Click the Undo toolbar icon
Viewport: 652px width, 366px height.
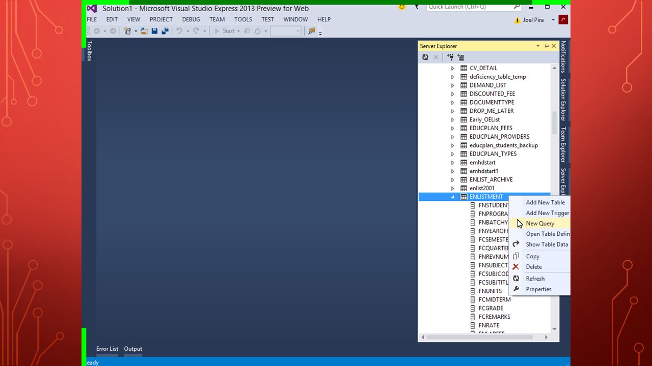coord(179,31)
